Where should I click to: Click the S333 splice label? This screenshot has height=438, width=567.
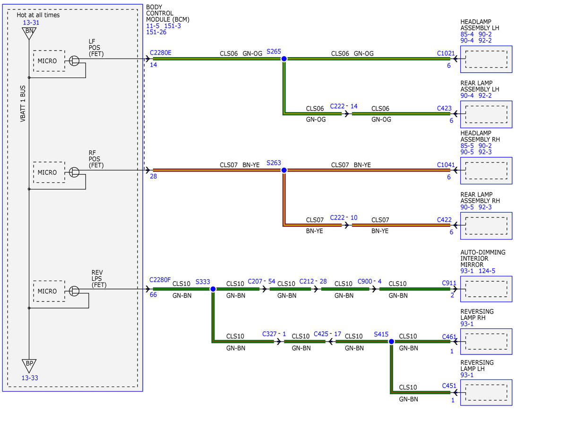pyautogui.click(x=203, y=282)
